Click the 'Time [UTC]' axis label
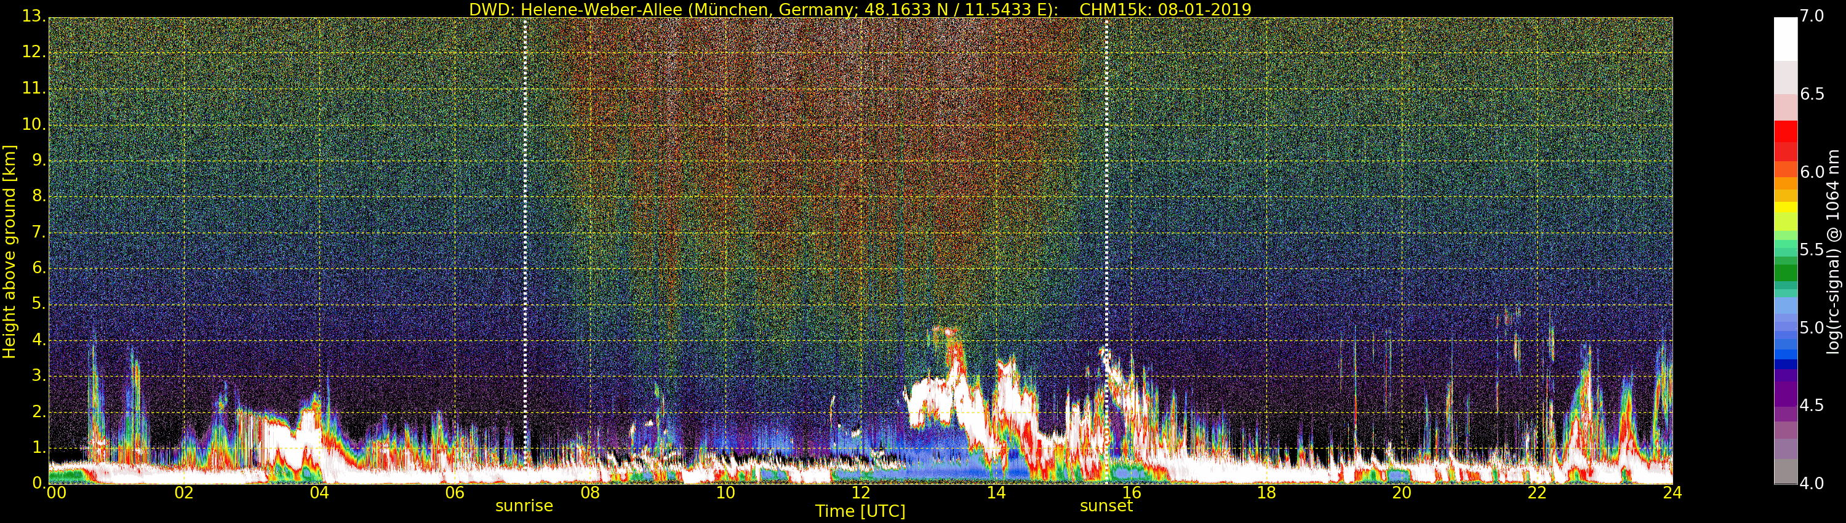This screenshot has width=1846, height=523. (x=860, y=511)
